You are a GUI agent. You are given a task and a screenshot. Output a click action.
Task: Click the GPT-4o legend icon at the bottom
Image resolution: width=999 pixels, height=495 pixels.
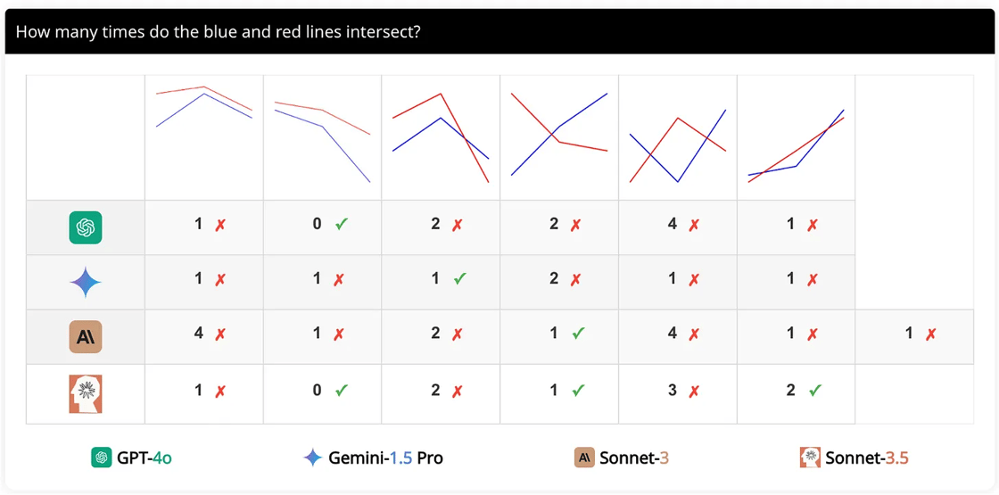[101, 458]
